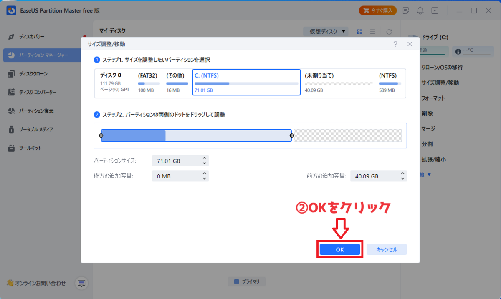Open the 仮想ディスク dropdown
501x299 pixels.
coord(326,31)
